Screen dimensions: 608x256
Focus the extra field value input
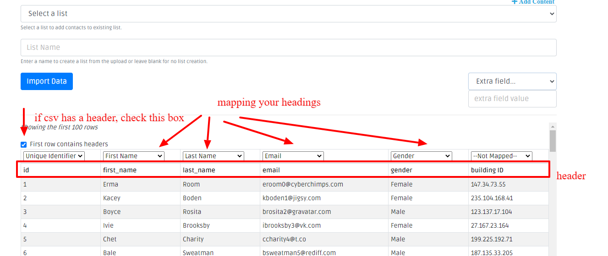click(512, 99)
